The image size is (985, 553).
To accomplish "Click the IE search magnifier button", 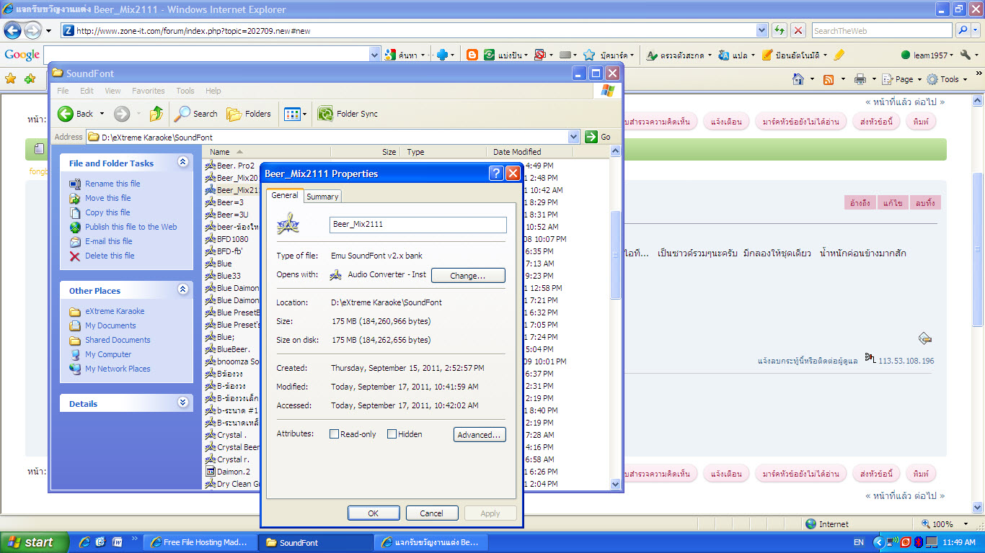I will click(x=963, y=30).
